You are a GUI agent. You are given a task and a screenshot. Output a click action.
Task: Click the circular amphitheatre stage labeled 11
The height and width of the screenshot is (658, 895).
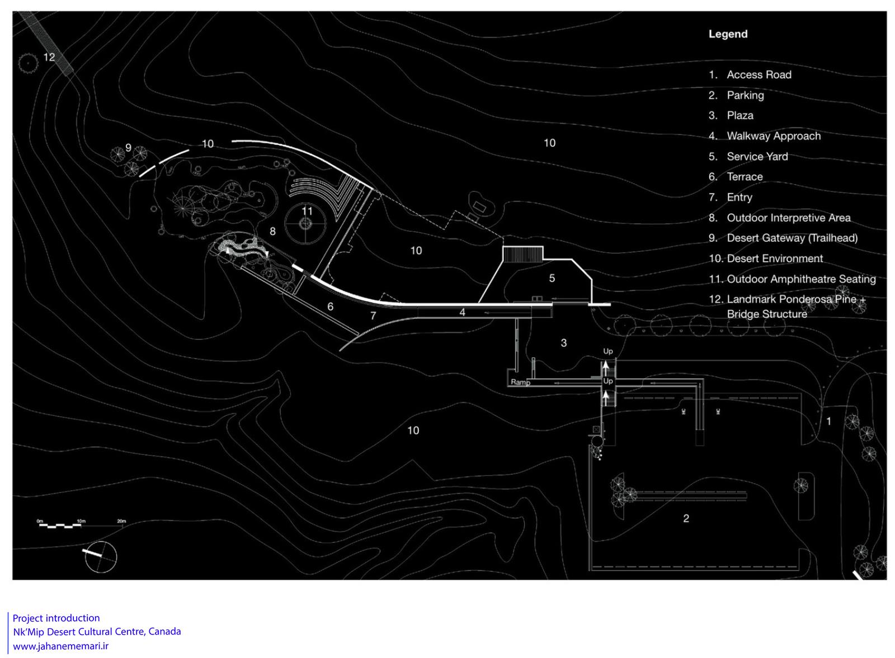[305, 223]
